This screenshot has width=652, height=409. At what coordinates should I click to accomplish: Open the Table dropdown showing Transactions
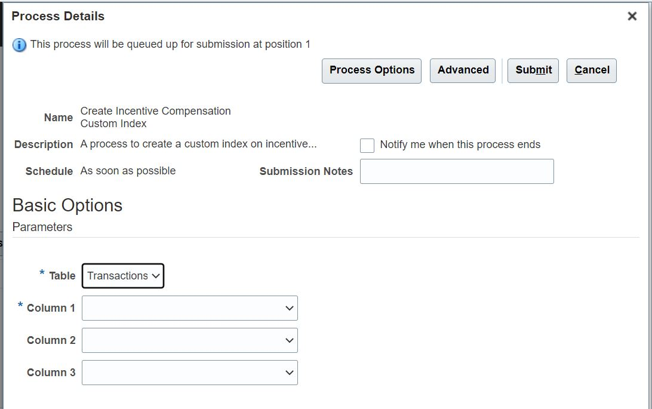pyautogui.click(x=123, y=276)
